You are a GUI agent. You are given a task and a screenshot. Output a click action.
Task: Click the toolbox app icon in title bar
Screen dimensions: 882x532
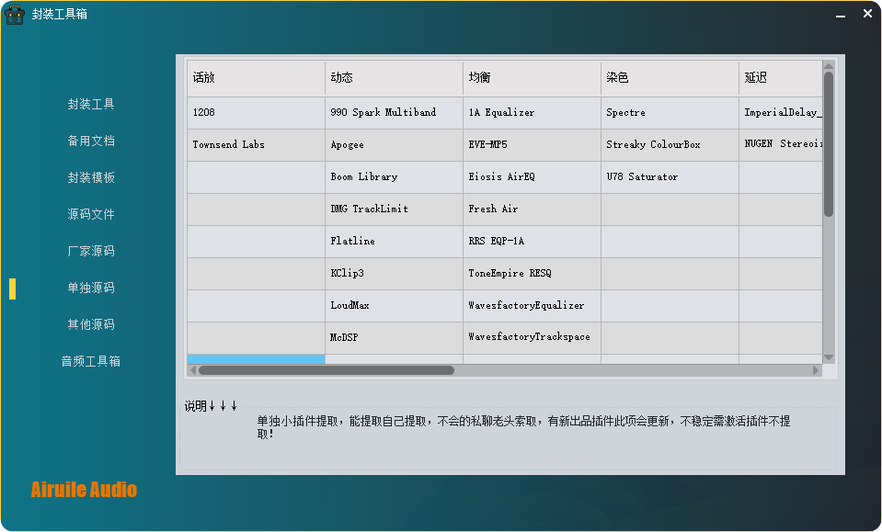tap(15, 14)
